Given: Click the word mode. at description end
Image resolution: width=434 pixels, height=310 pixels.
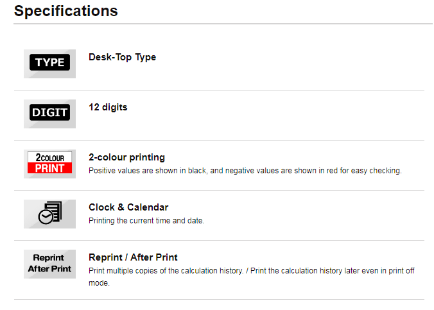Looking at the screenshot, I should 99,283.
